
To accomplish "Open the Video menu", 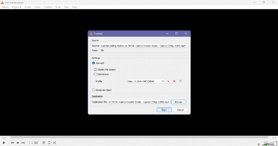I will point(38,7).
